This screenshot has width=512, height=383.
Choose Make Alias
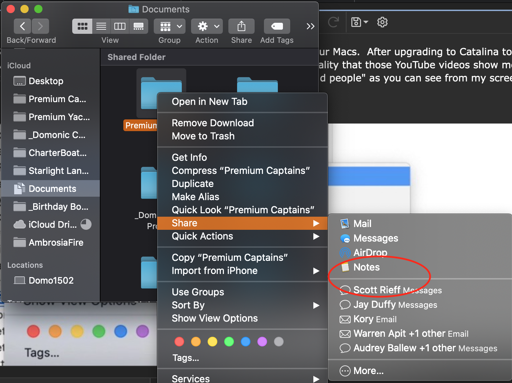coord(242,197)
